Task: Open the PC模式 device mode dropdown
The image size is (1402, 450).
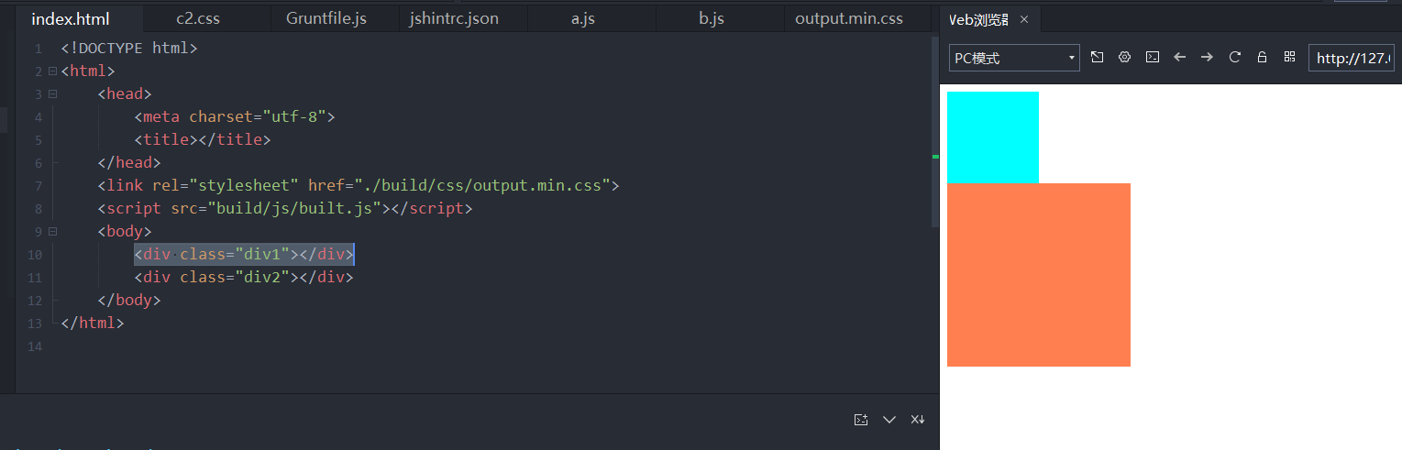Action: click(x=1015, y=59)
